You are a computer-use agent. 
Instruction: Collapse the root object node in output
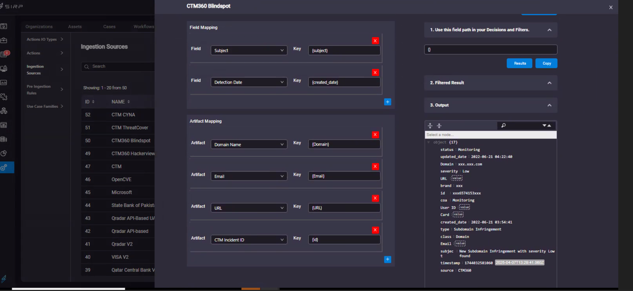point(429,142)
